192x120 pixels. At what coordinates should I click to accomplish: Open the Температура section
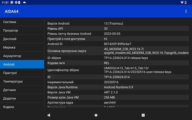[22, 81]
